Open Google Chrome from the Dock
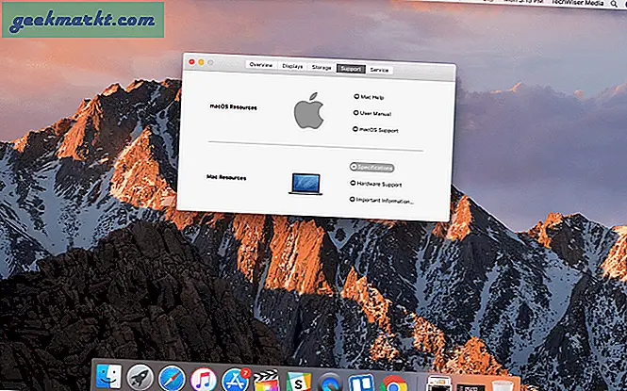Screen dimensions: 627x391 click(393, 384)
